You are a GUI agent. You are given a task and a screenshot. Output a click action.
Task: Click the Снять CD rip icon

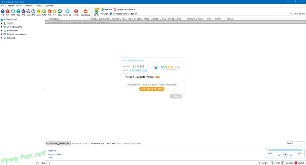67,12
